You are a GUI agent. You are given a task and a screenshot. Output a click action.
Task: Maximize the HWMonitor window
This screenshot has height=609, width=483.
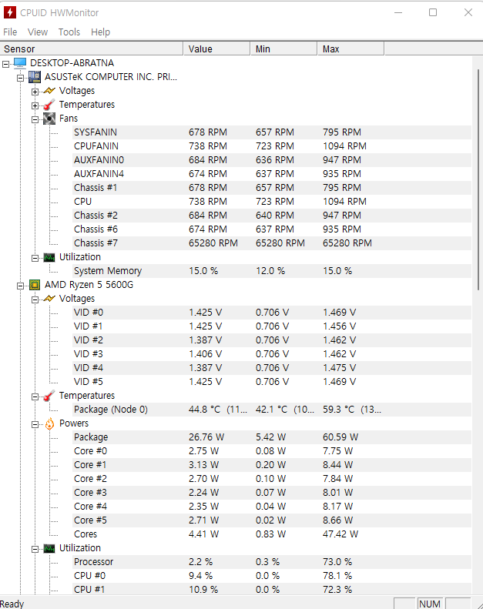pyautogui.click(x=433, y=12)
